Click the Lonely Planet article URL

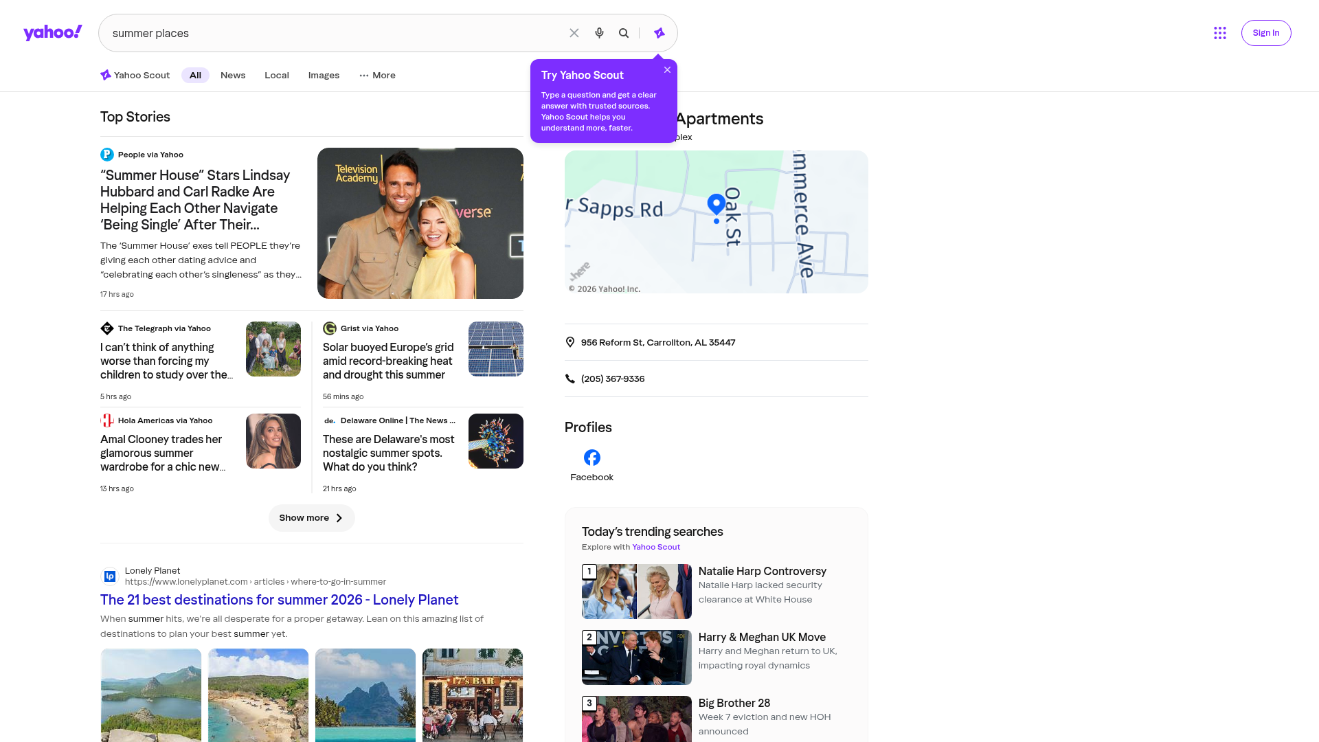pos(256,582)
